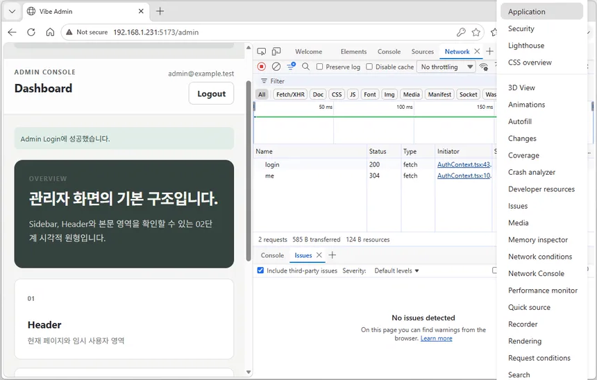Click the Not secure warning icon
This screenshot has width=597, height=380.
point(69,33)
